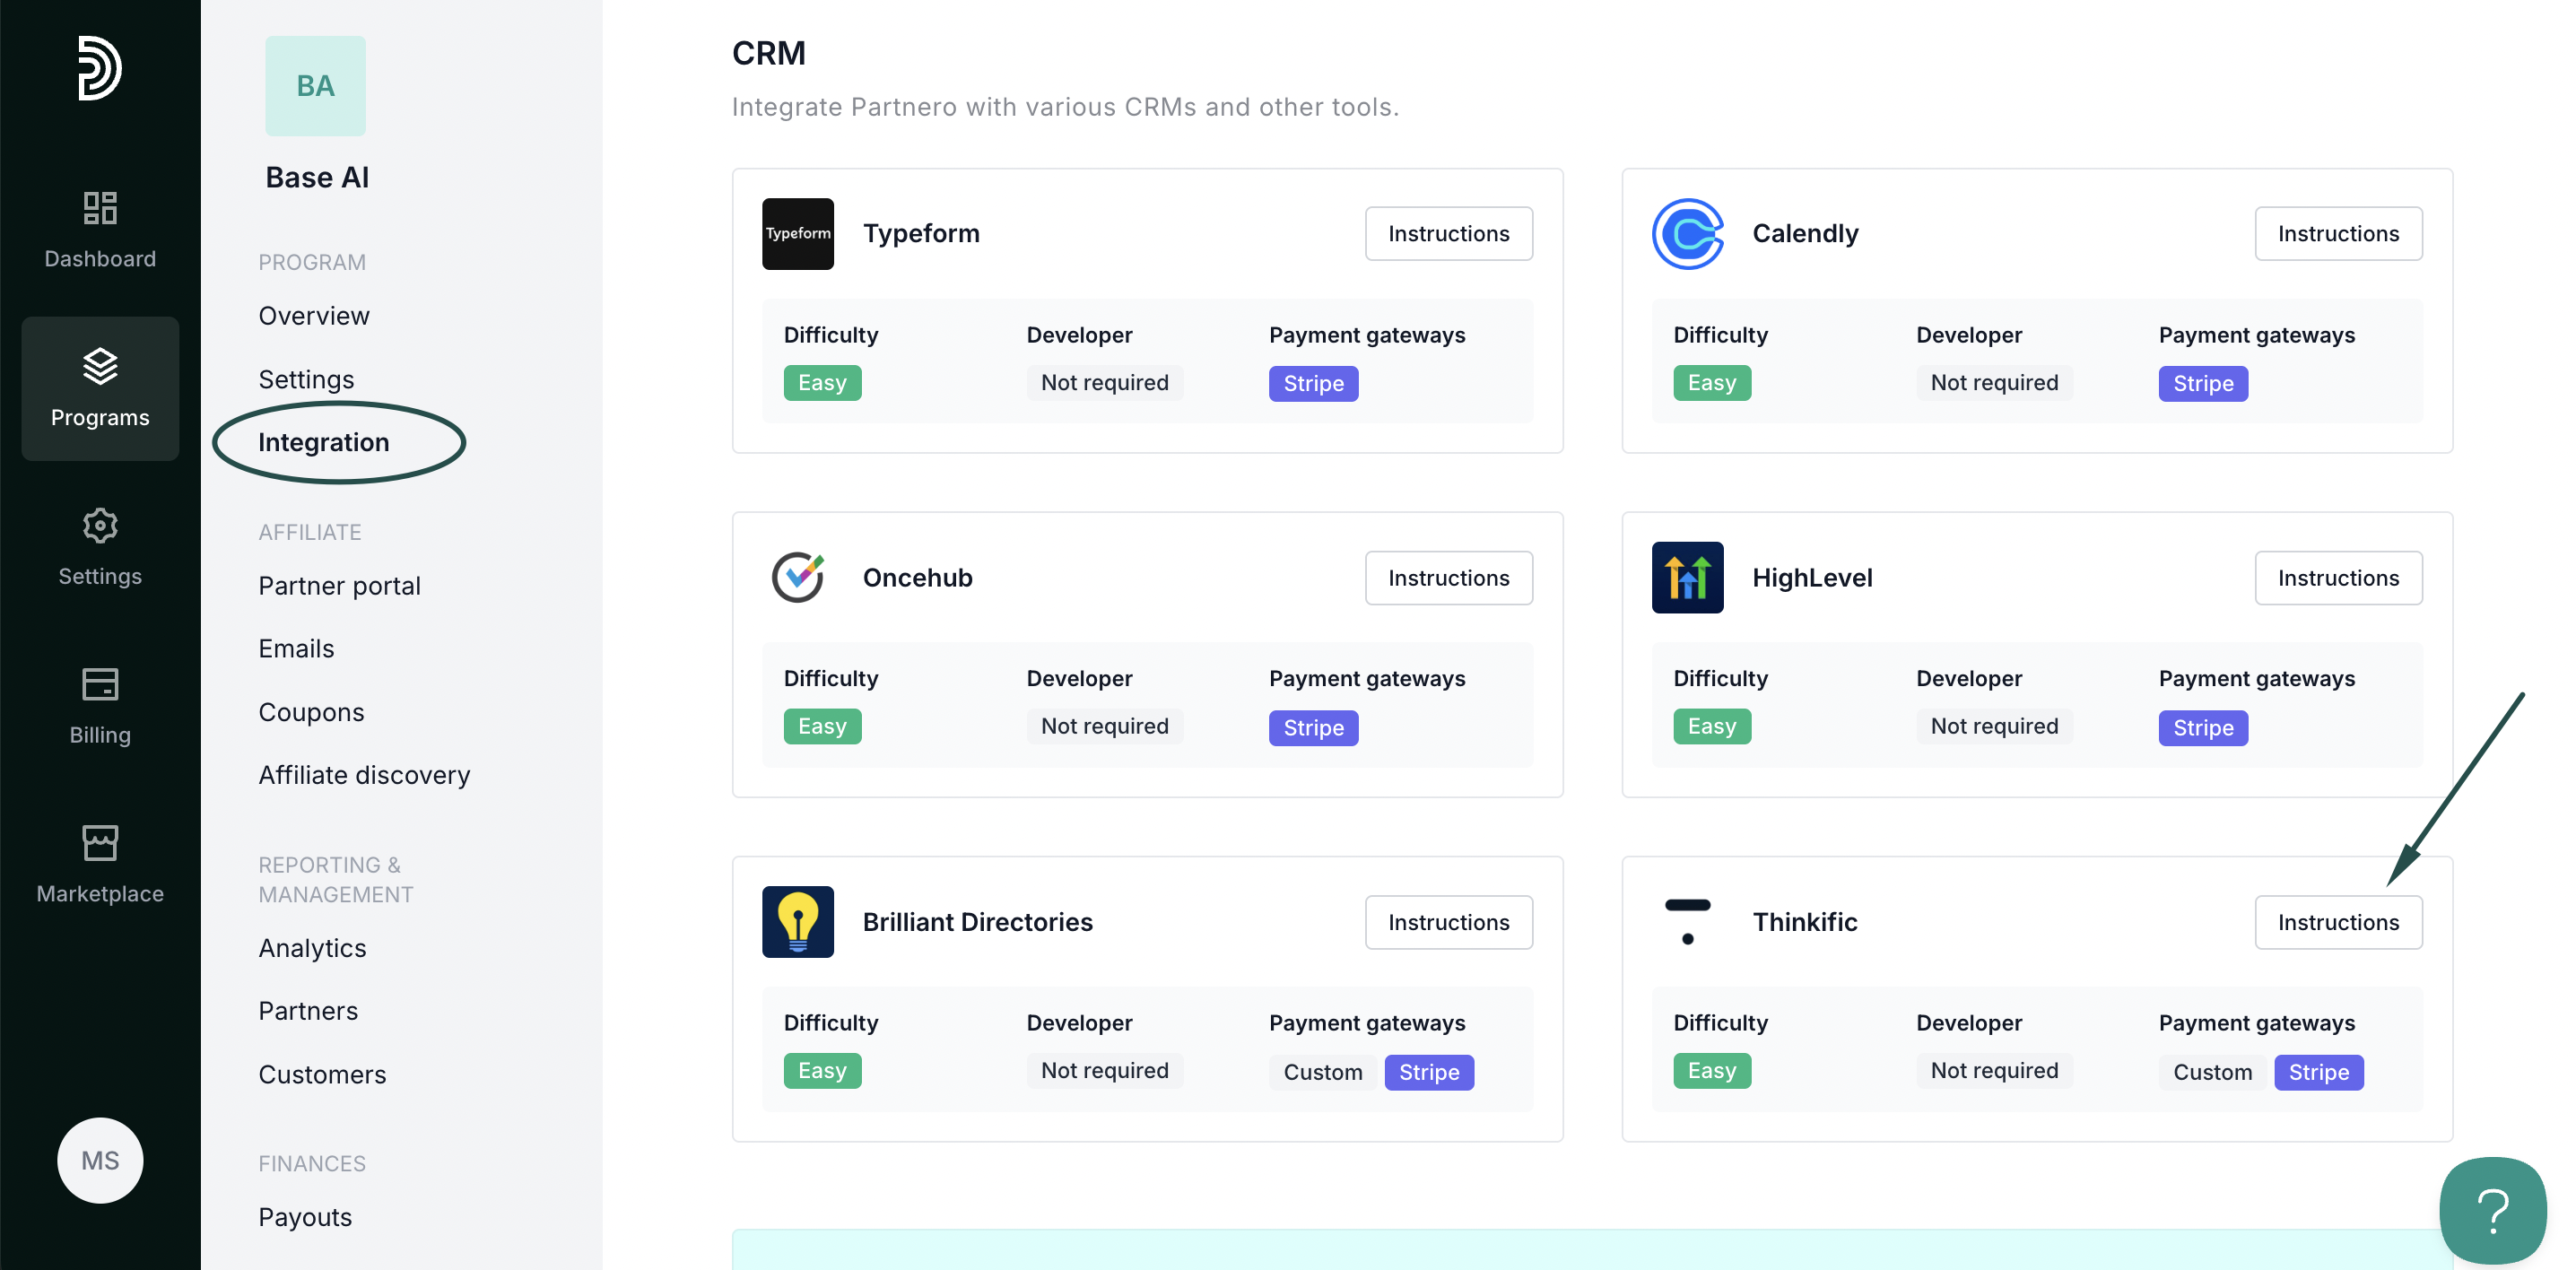This screenshot has height=1270, width=2576.
Task: Select the Programs layers icon
Action: point(100,366)
